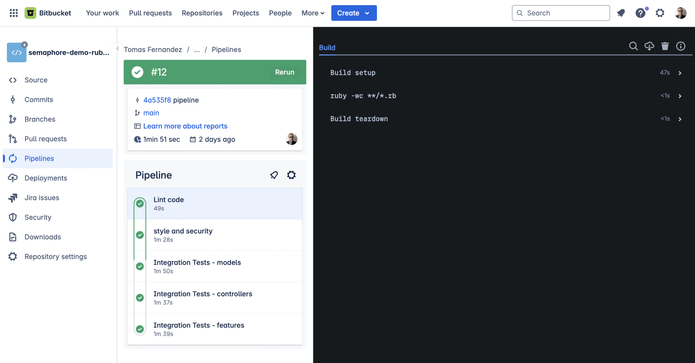
Task: Click the branch icon beside main
Action: pyautogui.click(x=137, y=113)
